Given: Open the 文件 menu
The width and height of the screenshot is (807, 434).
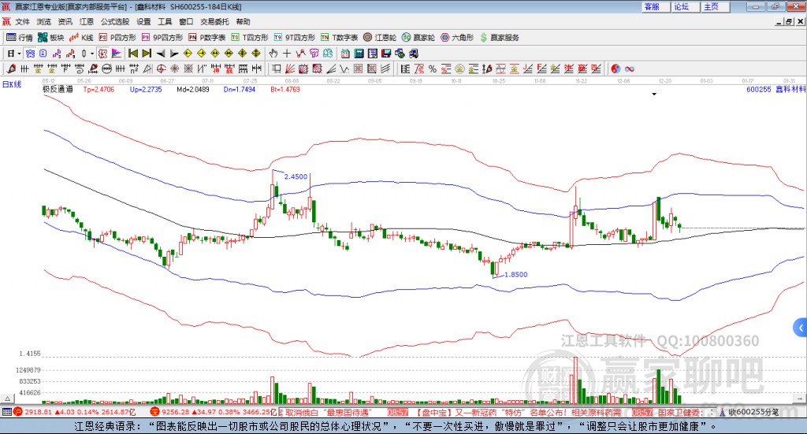Looking at the screenshot, I should [x=23, y=21].
